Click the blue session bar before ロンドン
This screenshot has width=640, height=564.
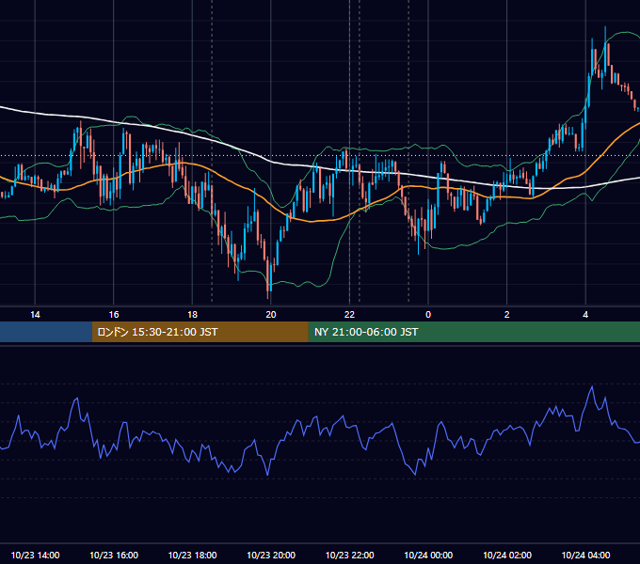click(x=46, y=332)
